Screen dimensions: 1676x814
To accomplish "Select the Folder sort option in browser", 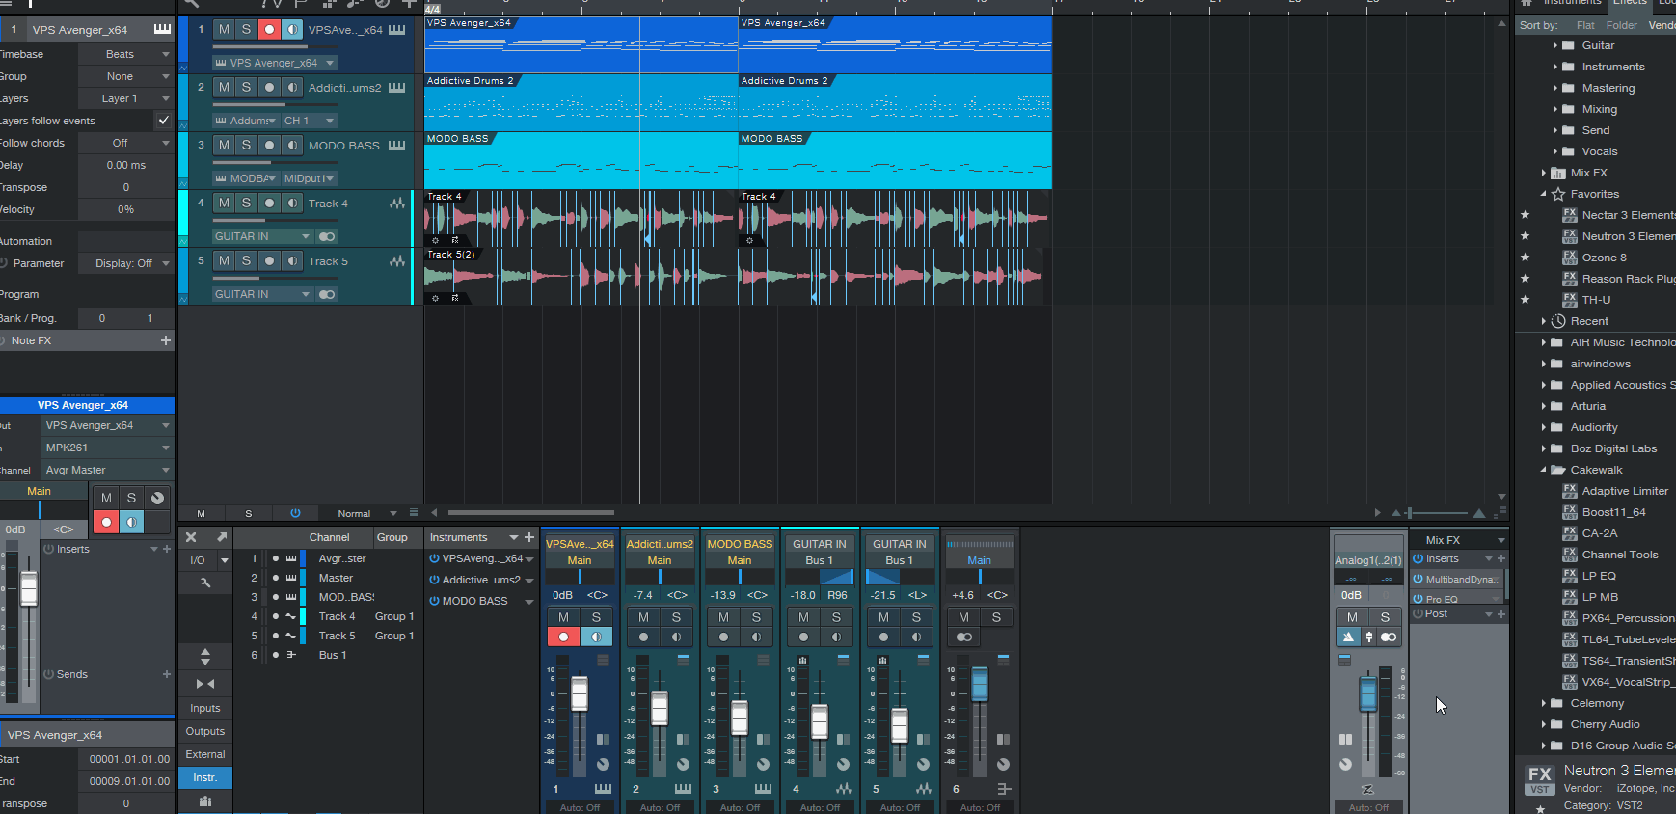I will 1621,25.
